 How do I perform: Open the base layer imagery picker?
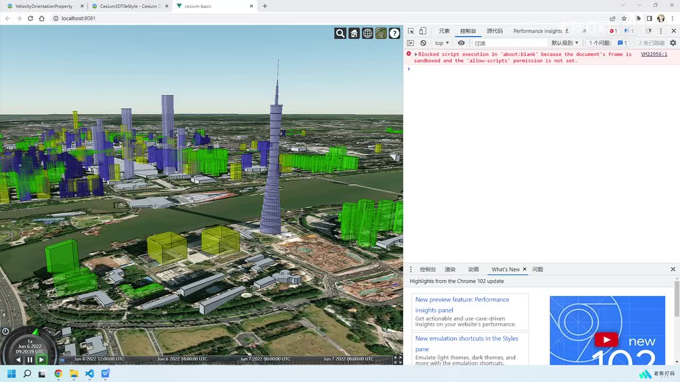(381, 33)
